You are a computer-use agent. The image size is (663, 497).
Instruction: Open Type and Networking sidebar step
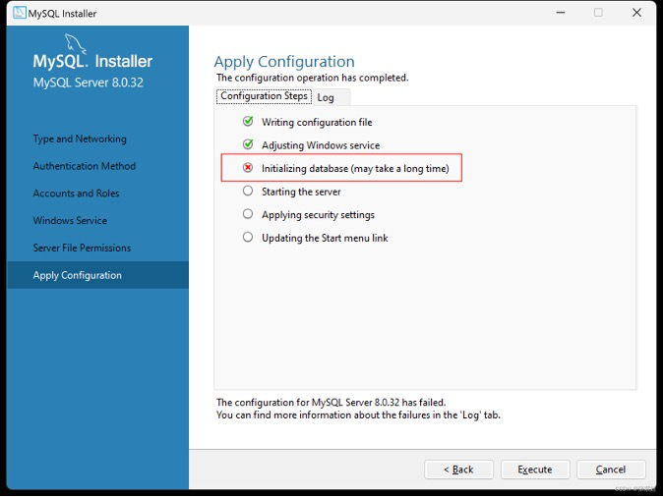click(80, 139)
